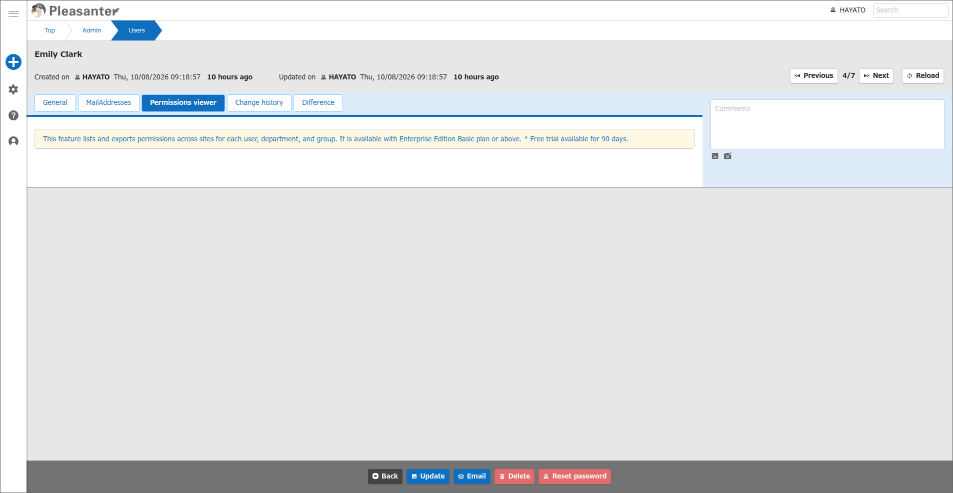Open the user account icon in sidebar
Image resolution: width=953 pixels, height=493 pixels.
click(x=13, y=141)
